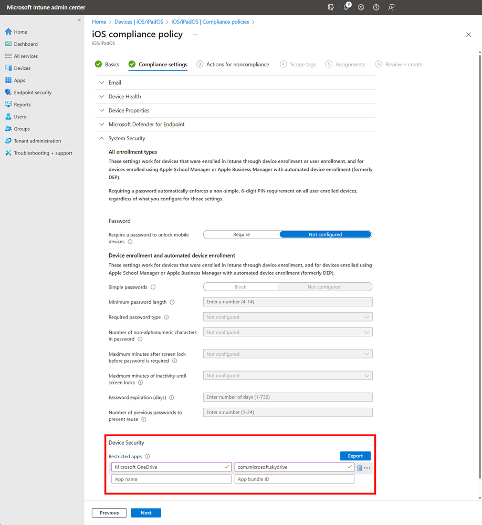Image resolution: width=482 pixels, height=525 pixels.
Task: Follow the Home breadcrumb link
Action: point(99,22)
